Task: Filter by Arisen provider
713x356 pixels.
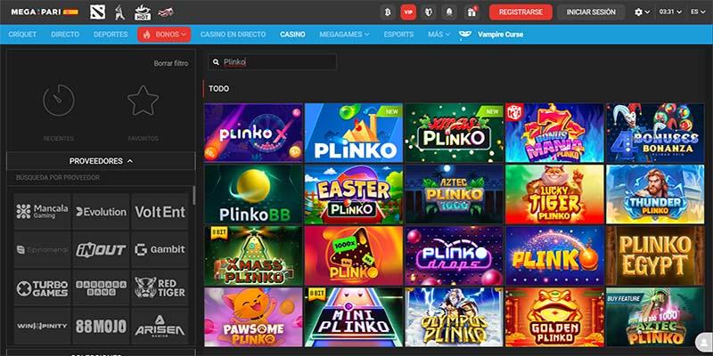Action: pyautogui.click(x=160, y=326)
